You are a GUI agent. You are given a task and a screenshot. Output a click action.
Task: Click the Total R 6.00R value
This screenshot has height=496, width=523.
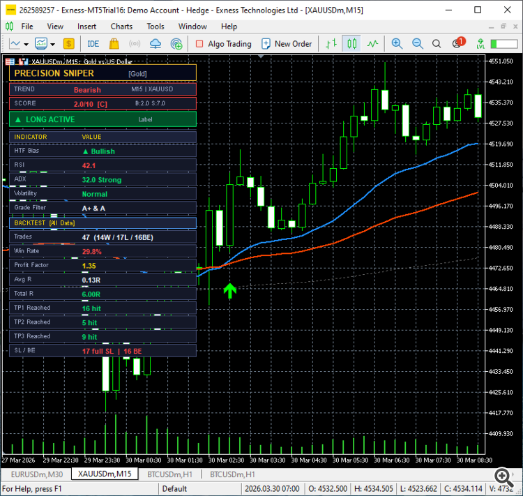(91, 294)
